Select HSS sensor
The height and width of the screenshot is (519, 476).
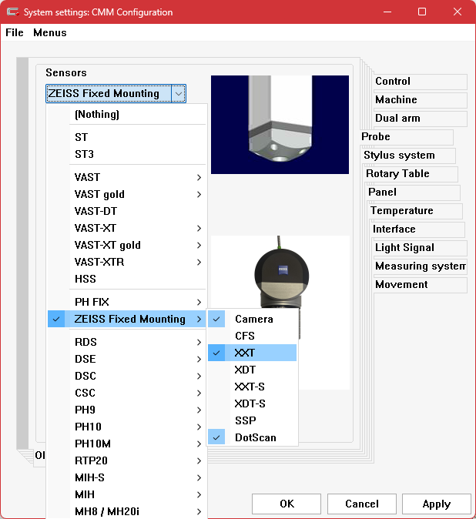click(127, 279)
